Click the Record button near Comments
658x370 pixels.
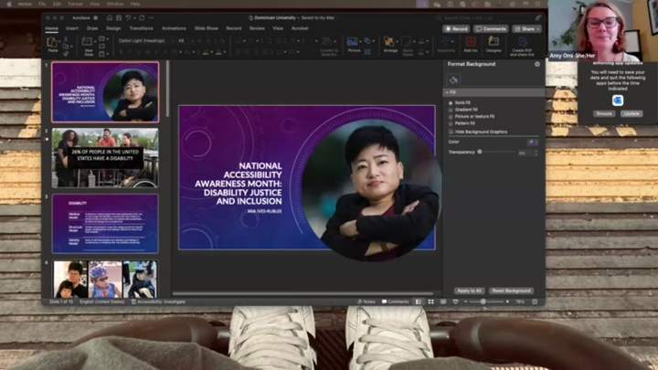pyautogui.click(x=456, y=29)
